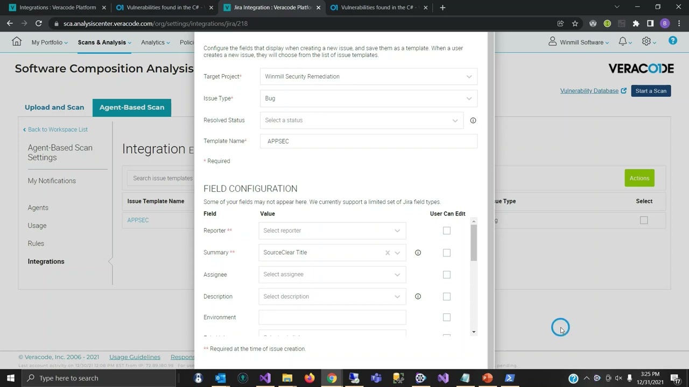Open File Explorer from the taskbar
The width and height of the screenshot is (689, 387).
[x=287, y=378]
